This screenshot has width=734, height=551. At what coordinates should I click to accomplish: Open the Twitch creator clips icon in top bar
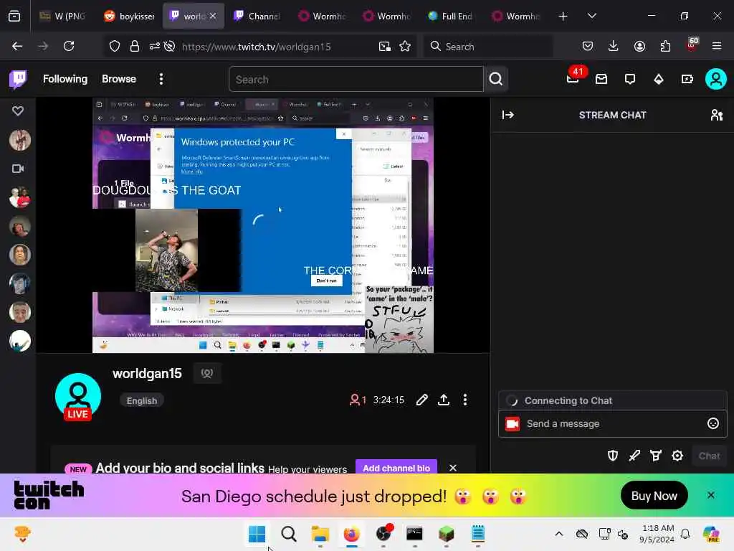pyautogui.click(x=687, y=79)
